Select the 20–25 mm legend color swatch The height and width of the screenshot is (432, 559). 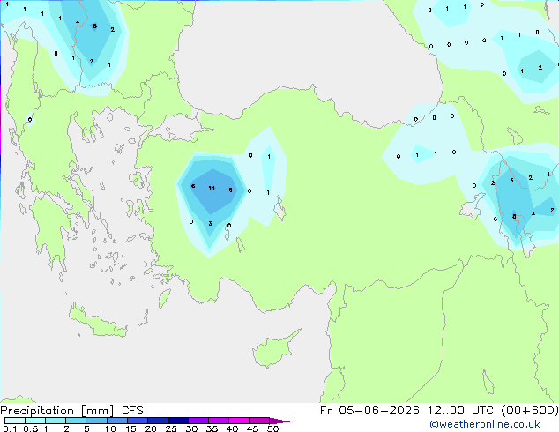(x=158, y=421)
